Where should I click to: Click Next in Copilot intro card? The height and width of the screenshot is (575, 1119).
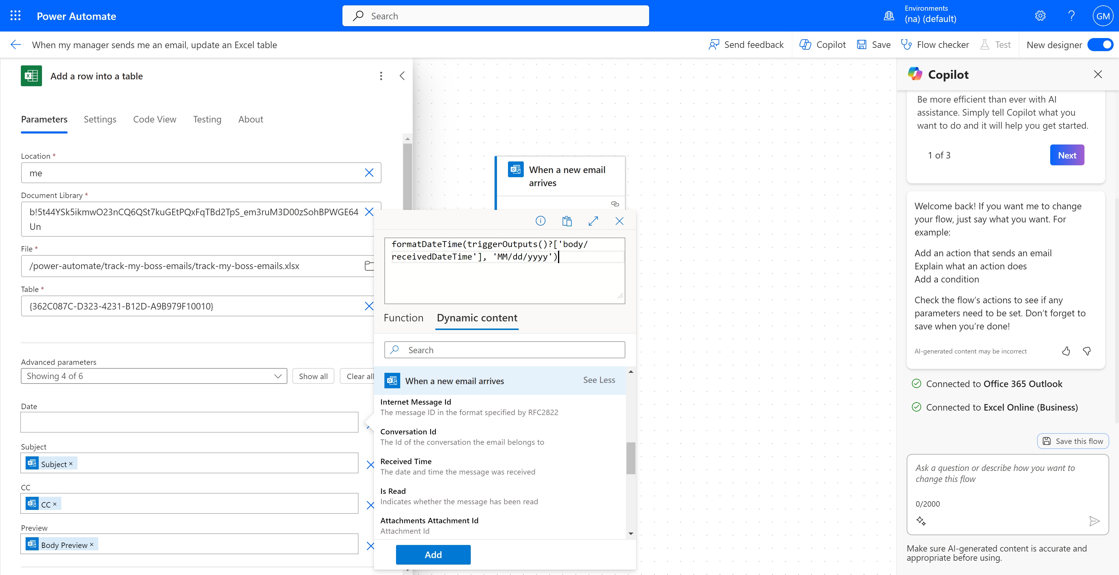(x=1066, y=155)
